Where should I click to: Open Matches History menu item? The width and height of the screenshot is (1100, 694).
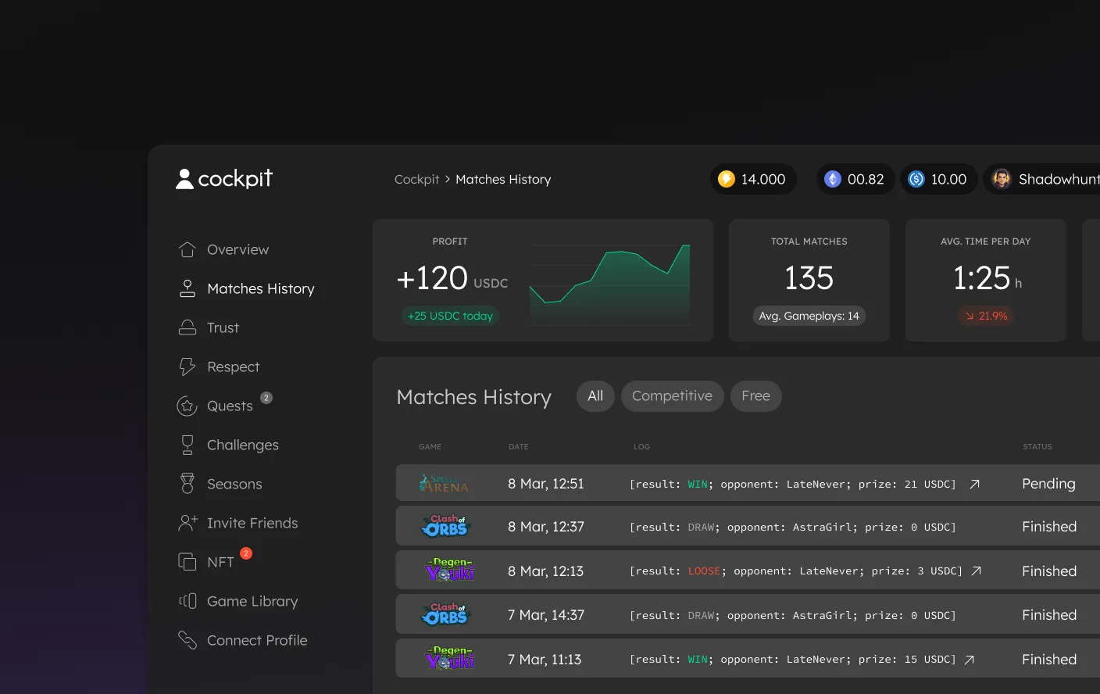[261, 288]
